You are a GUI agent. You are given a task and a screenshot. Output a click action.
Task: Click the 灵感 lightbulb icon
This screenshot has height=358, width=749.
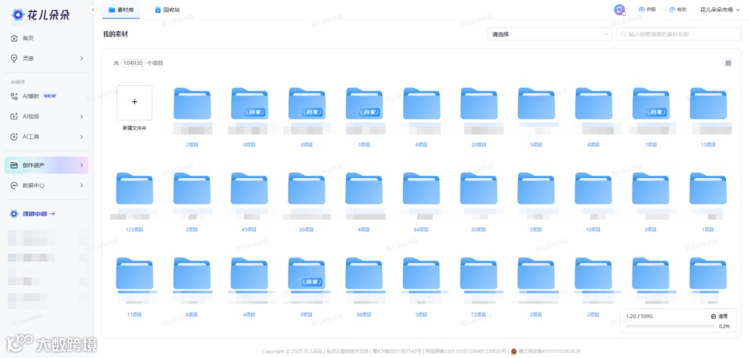[14, 58]
